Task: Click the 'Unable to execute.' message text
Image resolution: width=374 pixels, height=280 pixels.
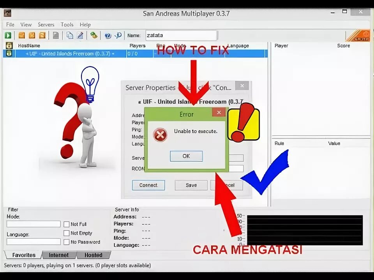Action: point(196,131)
